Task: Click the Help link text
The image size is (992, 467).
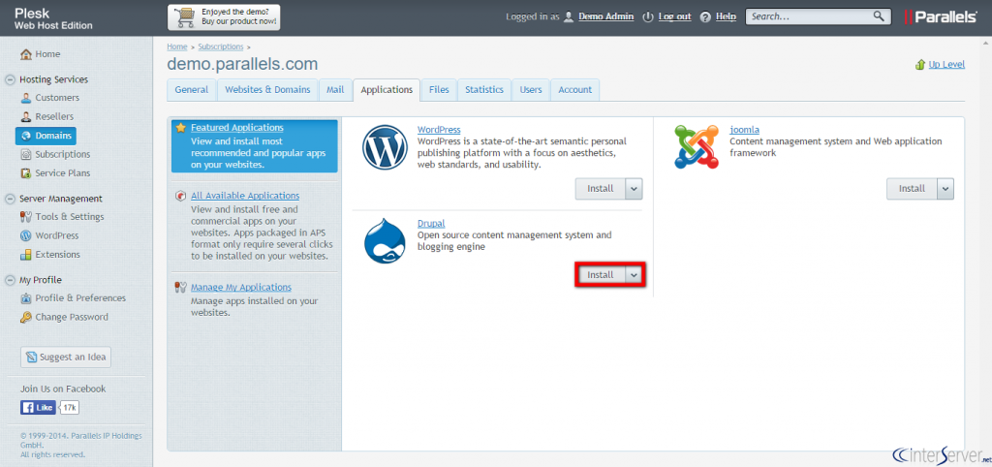Action: click(x=726, y=17)
